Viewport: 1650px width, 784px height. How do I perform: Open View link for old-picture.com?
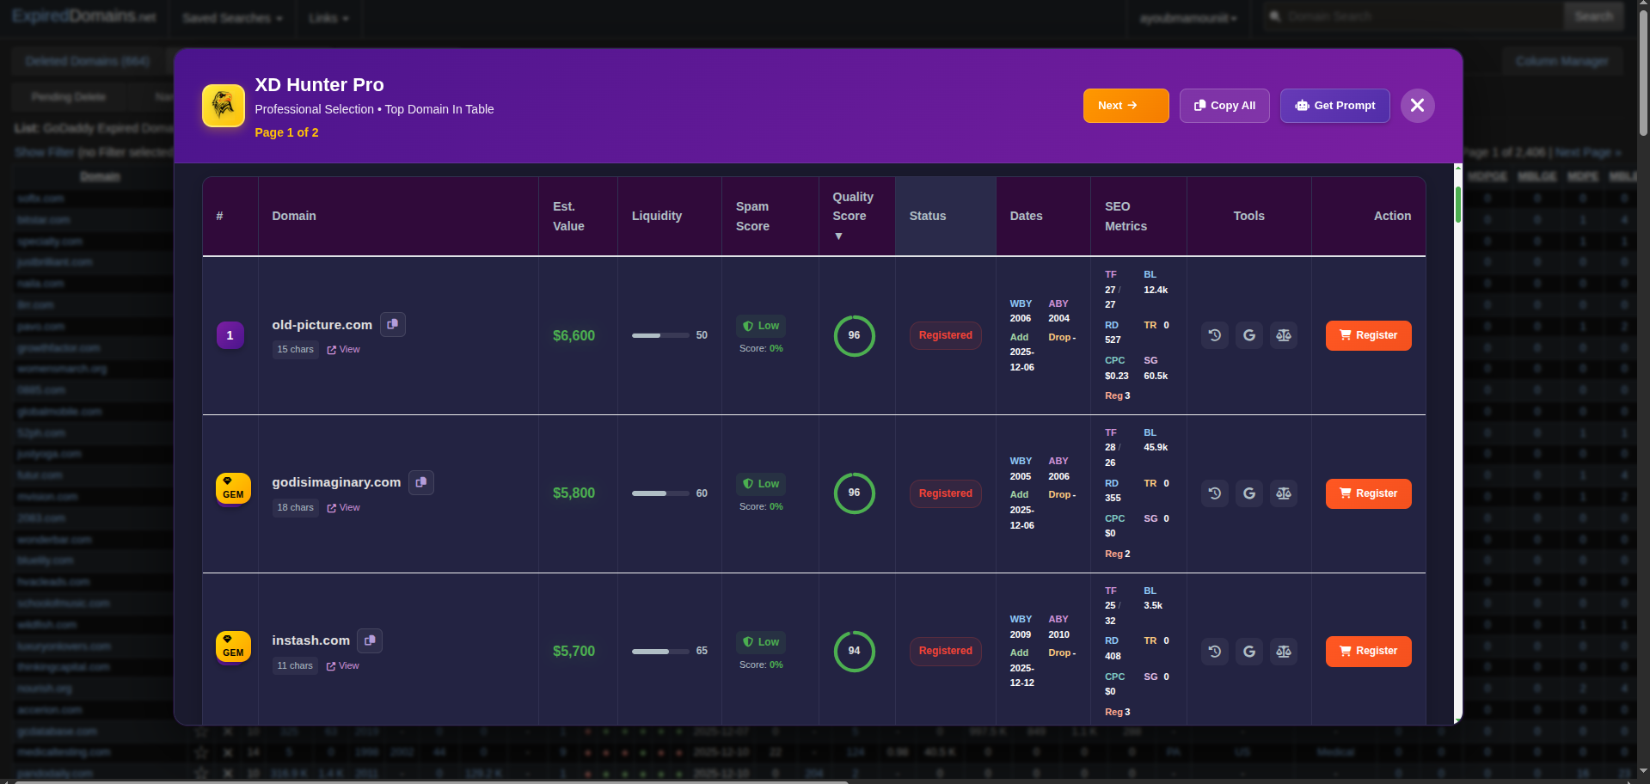[344, 350]
